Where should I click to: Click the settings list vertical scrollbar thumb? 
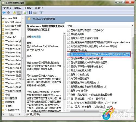132,53
